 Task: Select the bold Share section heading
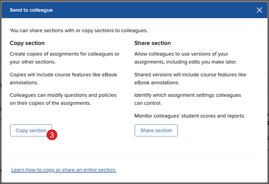click(152, 43)
